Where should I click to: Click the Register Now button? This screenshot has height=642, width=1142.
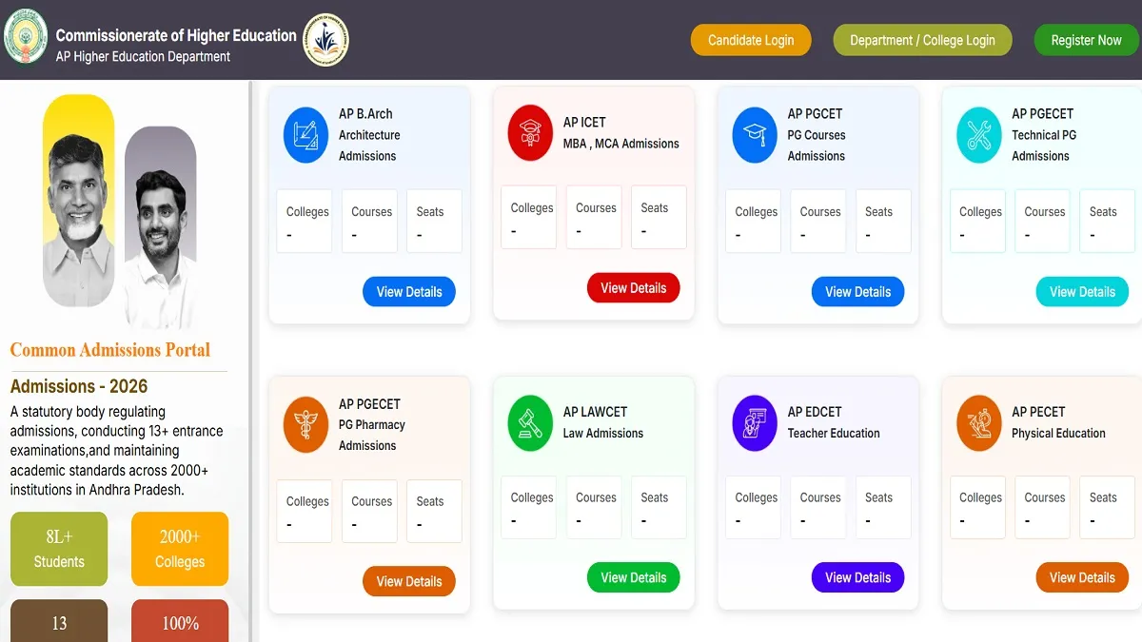1086,40
